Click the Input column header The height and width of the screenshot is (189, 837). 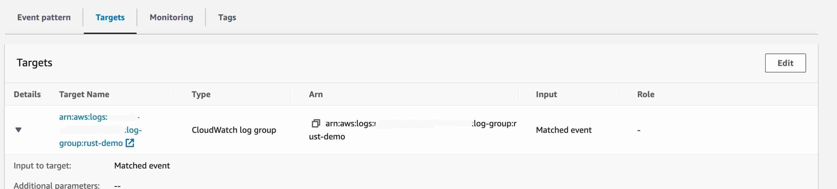tap(546, 94)
